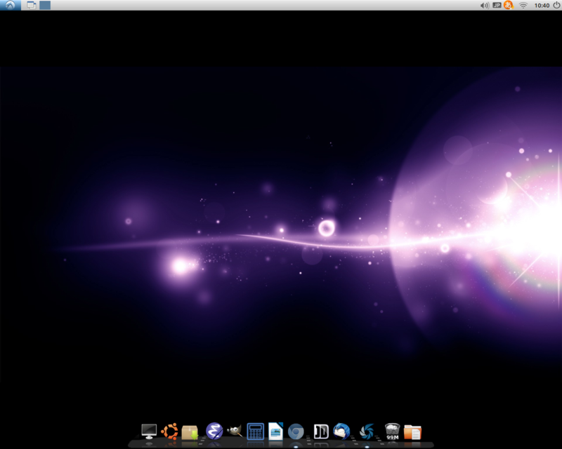Open the Wi-Fi network menu

pyautogui.click(x=523, y=6)
